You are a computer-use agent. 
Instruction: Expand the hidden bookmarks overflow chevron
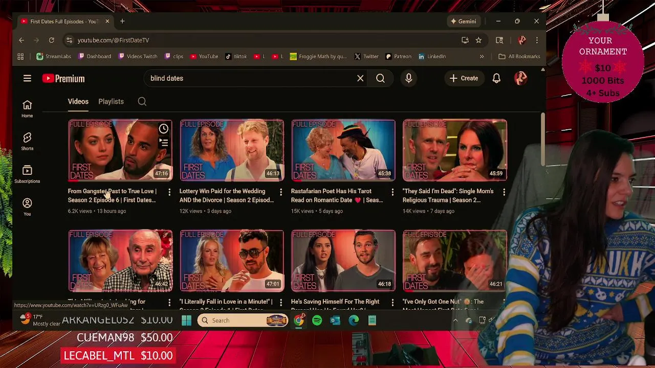coord(482,57)
